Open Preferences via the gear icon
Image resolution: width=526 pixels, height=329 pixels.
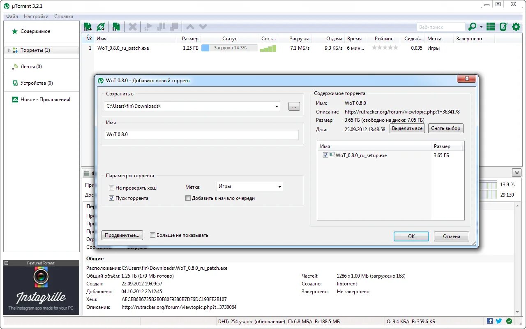coord(516,27)
